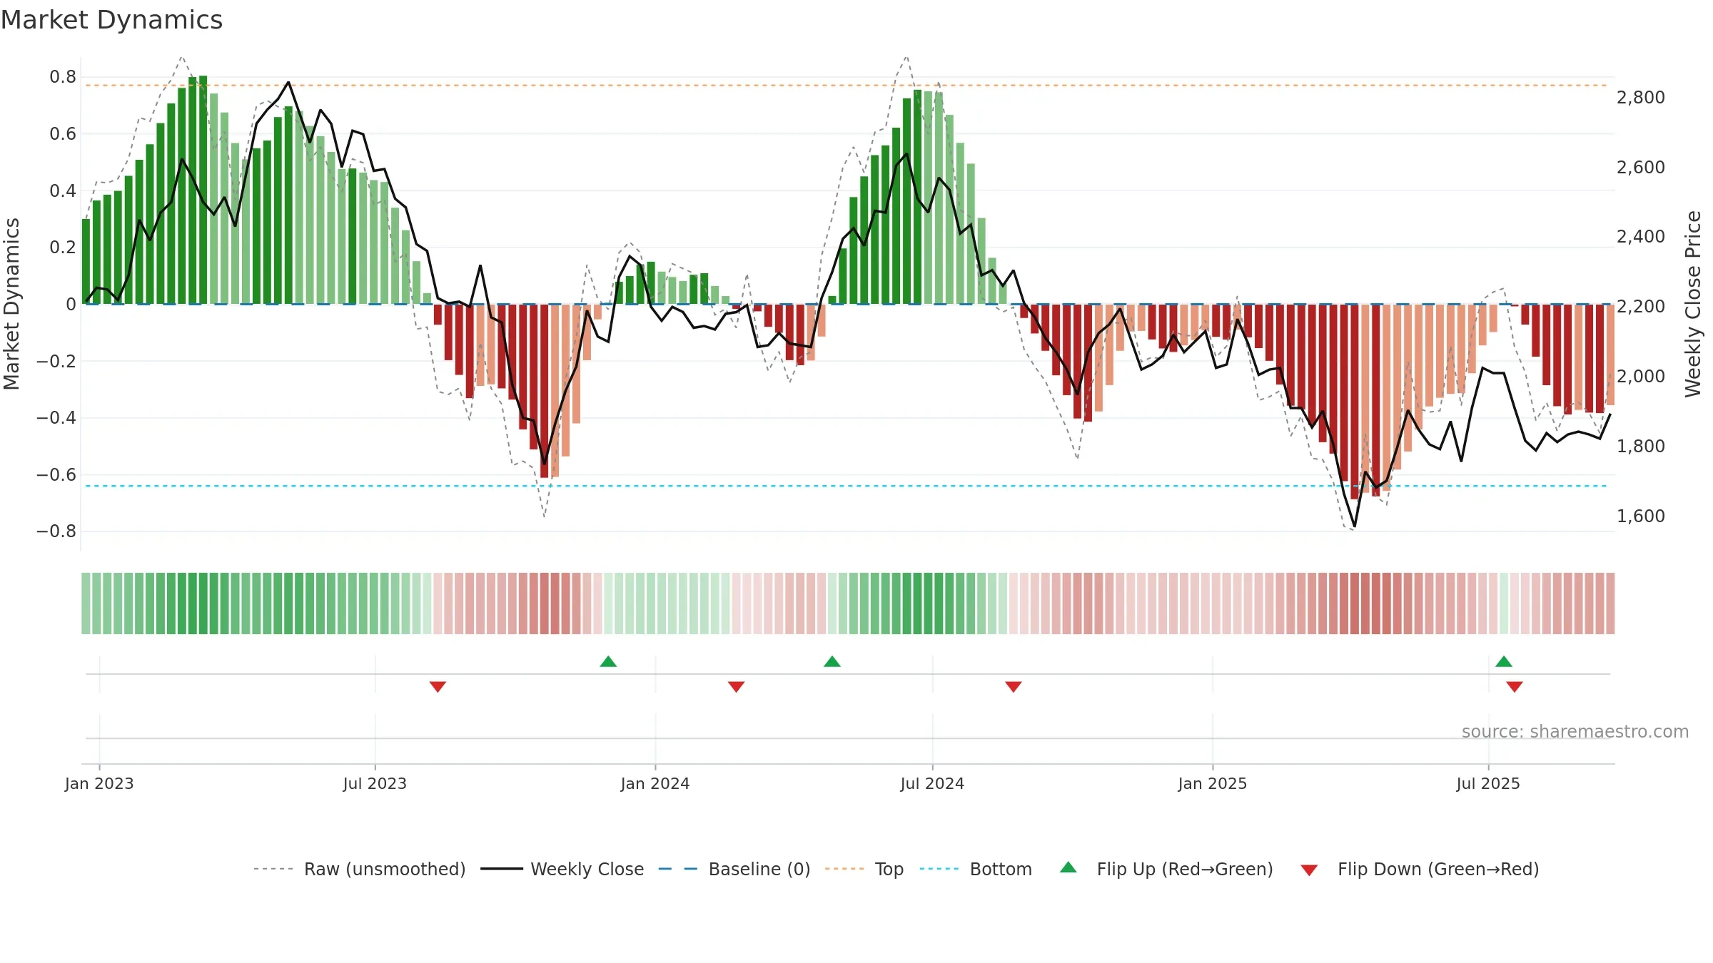Click the red flip-down marker near August 2023
Image resolution: width=1713 pixels, height=963 pixels.
438,687
